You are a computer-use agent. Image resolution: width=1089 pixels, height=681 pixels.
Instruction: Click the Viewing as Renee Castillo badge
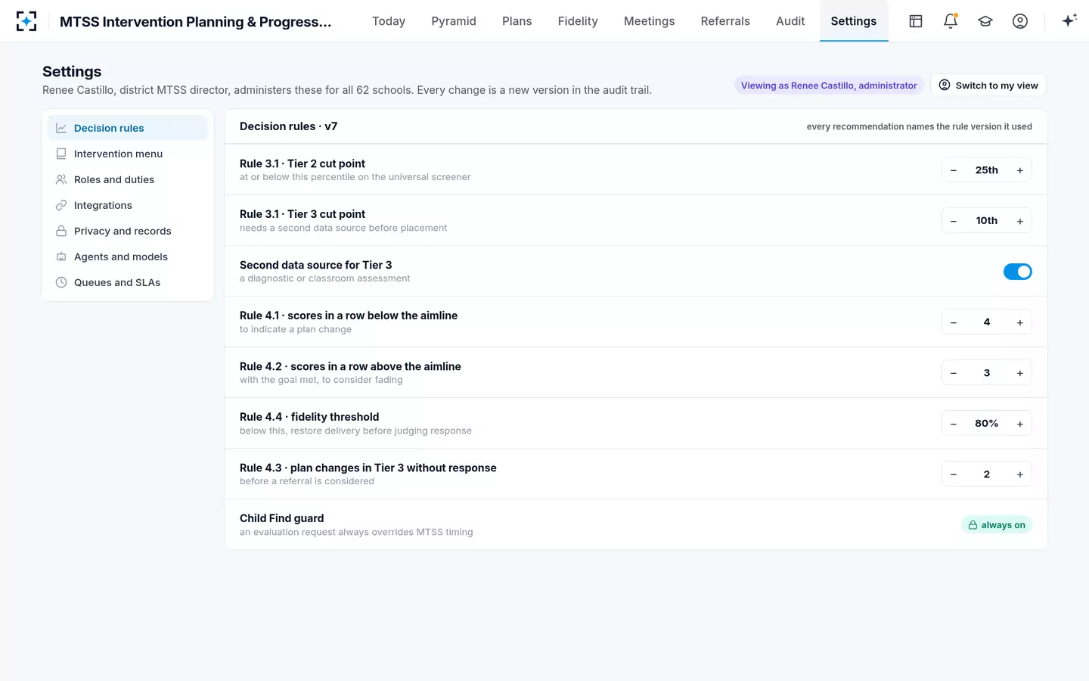tap(829, 86)
